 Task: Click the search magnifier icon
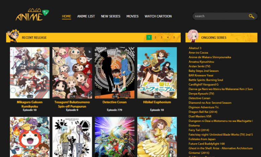[x=251, y=16]
